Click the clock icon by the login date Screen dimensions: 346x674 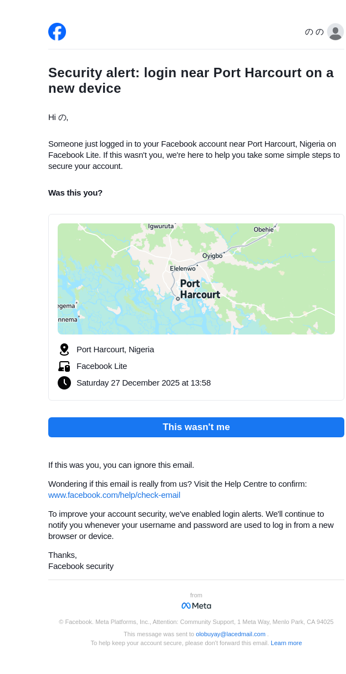[x=64, y=383]
